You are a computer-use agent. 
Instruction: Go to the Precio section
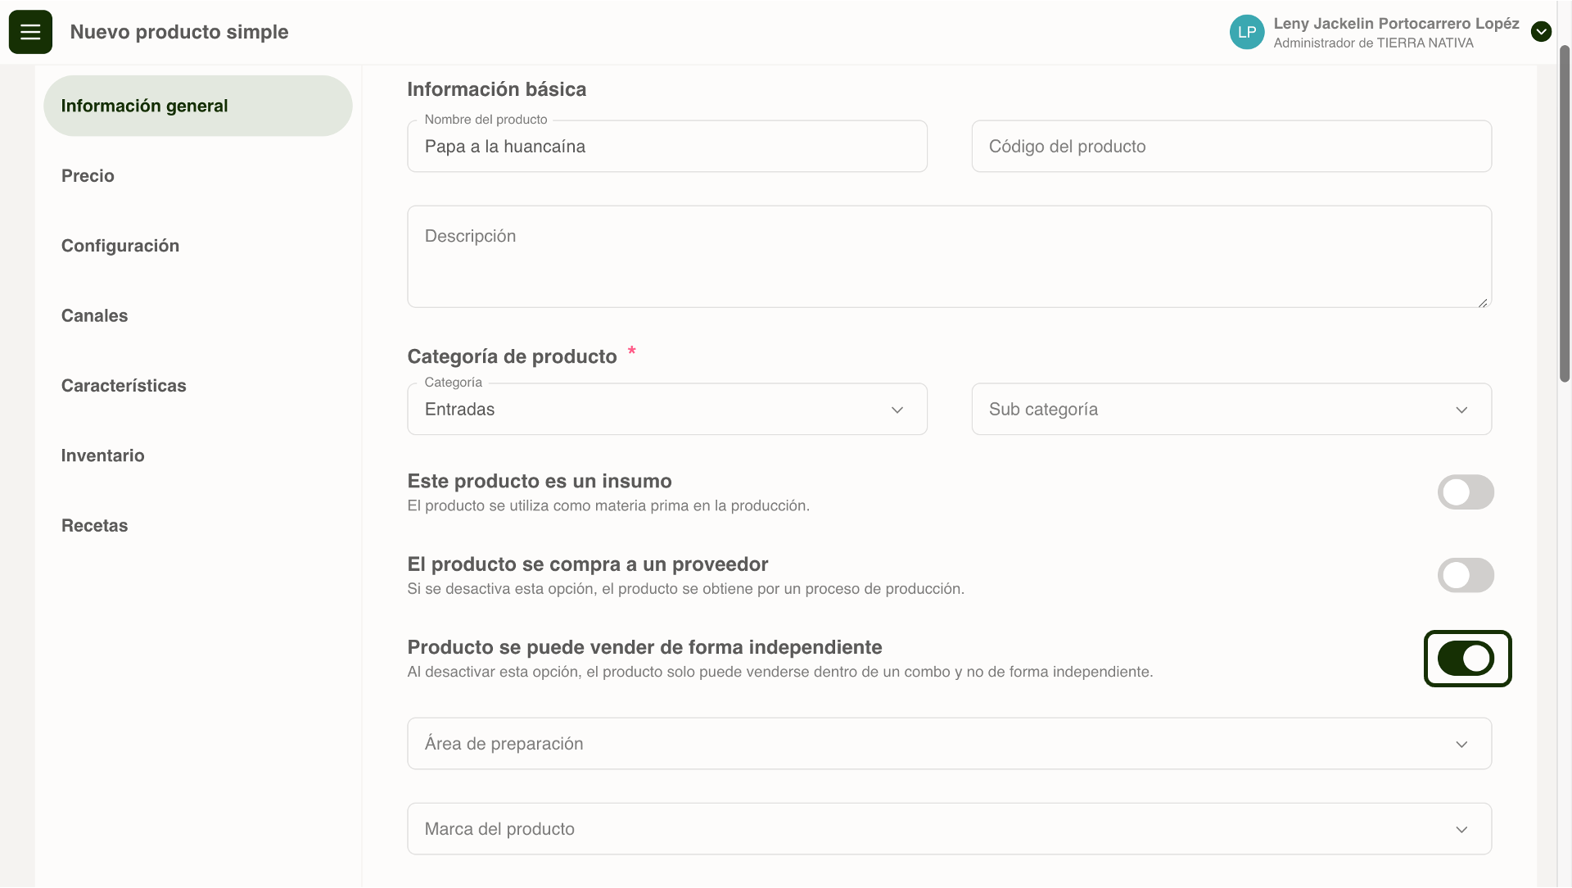point(88,176)
